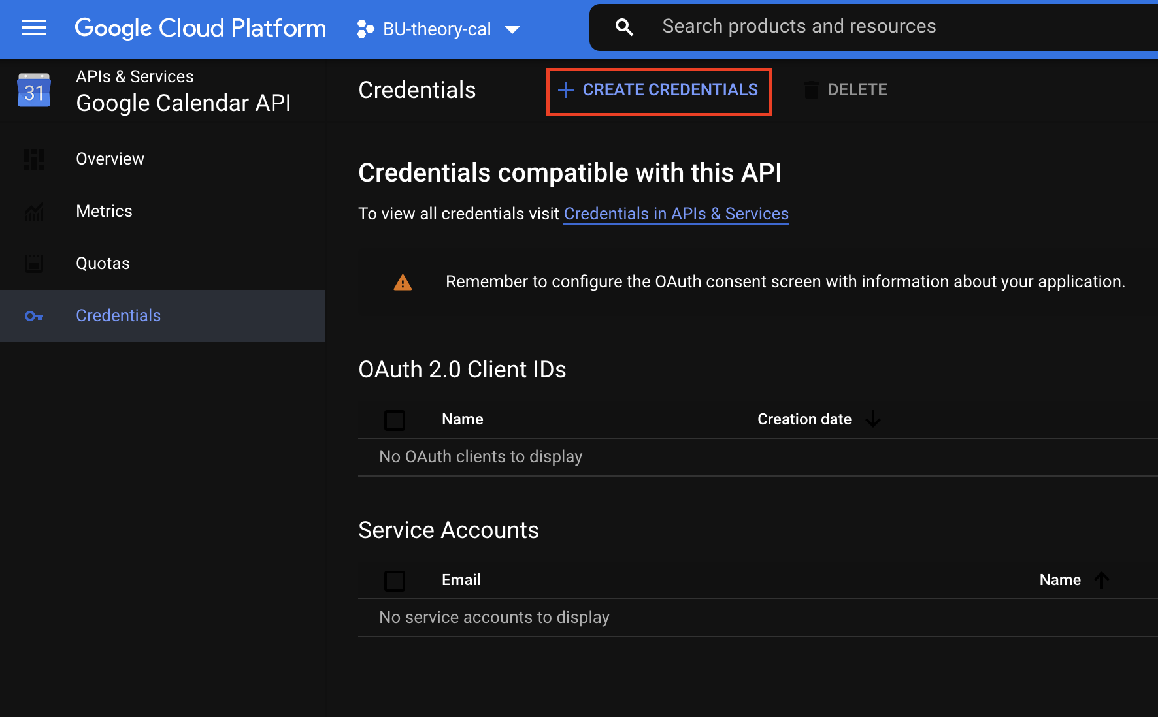Viewport: 1158px width, 717px height.
Task: Click the plus icon on Create Credentials
Action: [566, 90]
